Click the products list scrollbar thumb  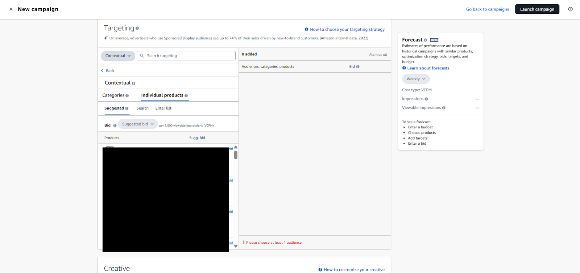point(236,155)
